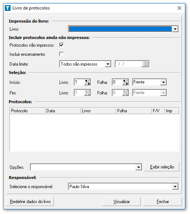The image size is (190, 214).
Task: Click the Folha column header in table
Action: (134, 111)
